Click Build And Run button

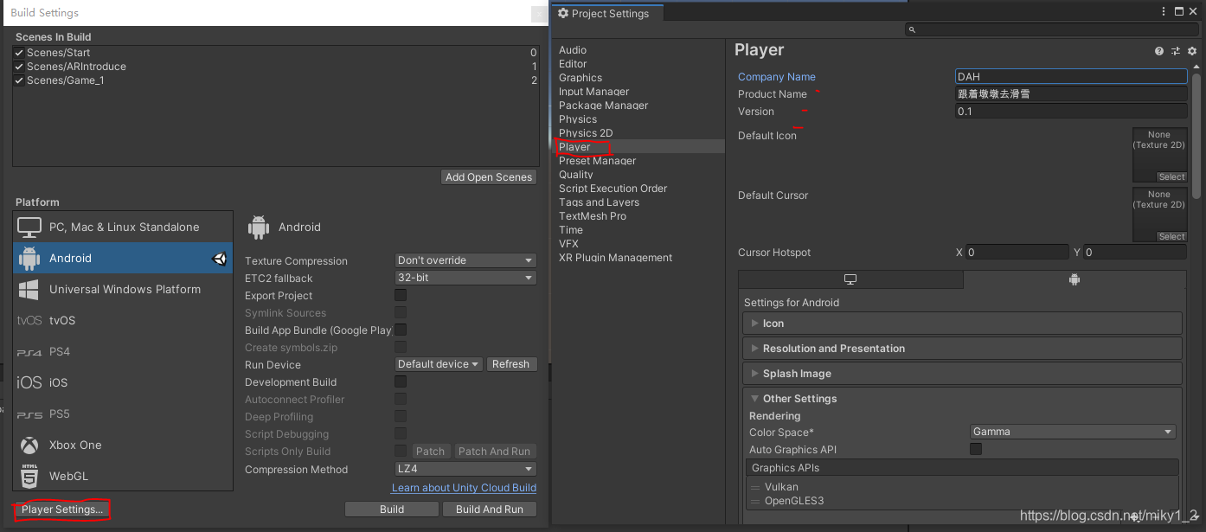(x=490, y=510)
